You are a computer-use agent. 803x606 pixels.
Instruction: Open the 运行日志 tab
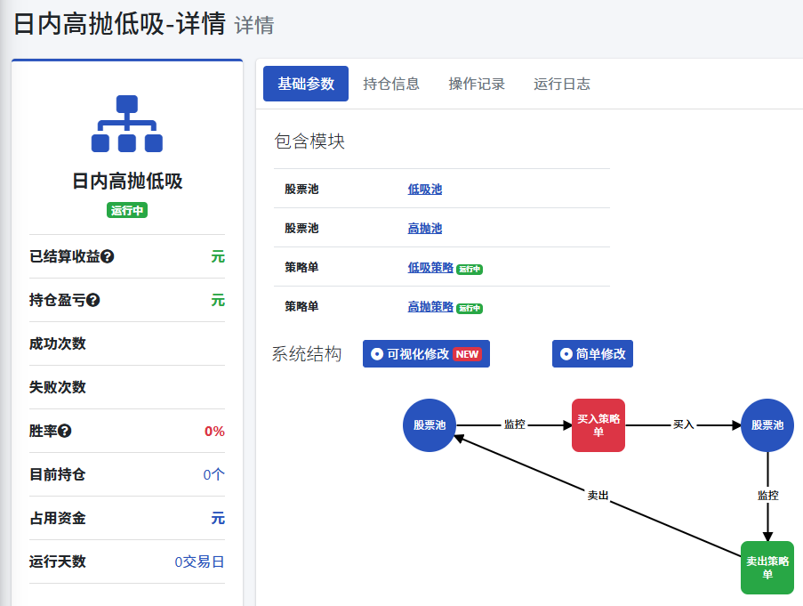point(562,84)
